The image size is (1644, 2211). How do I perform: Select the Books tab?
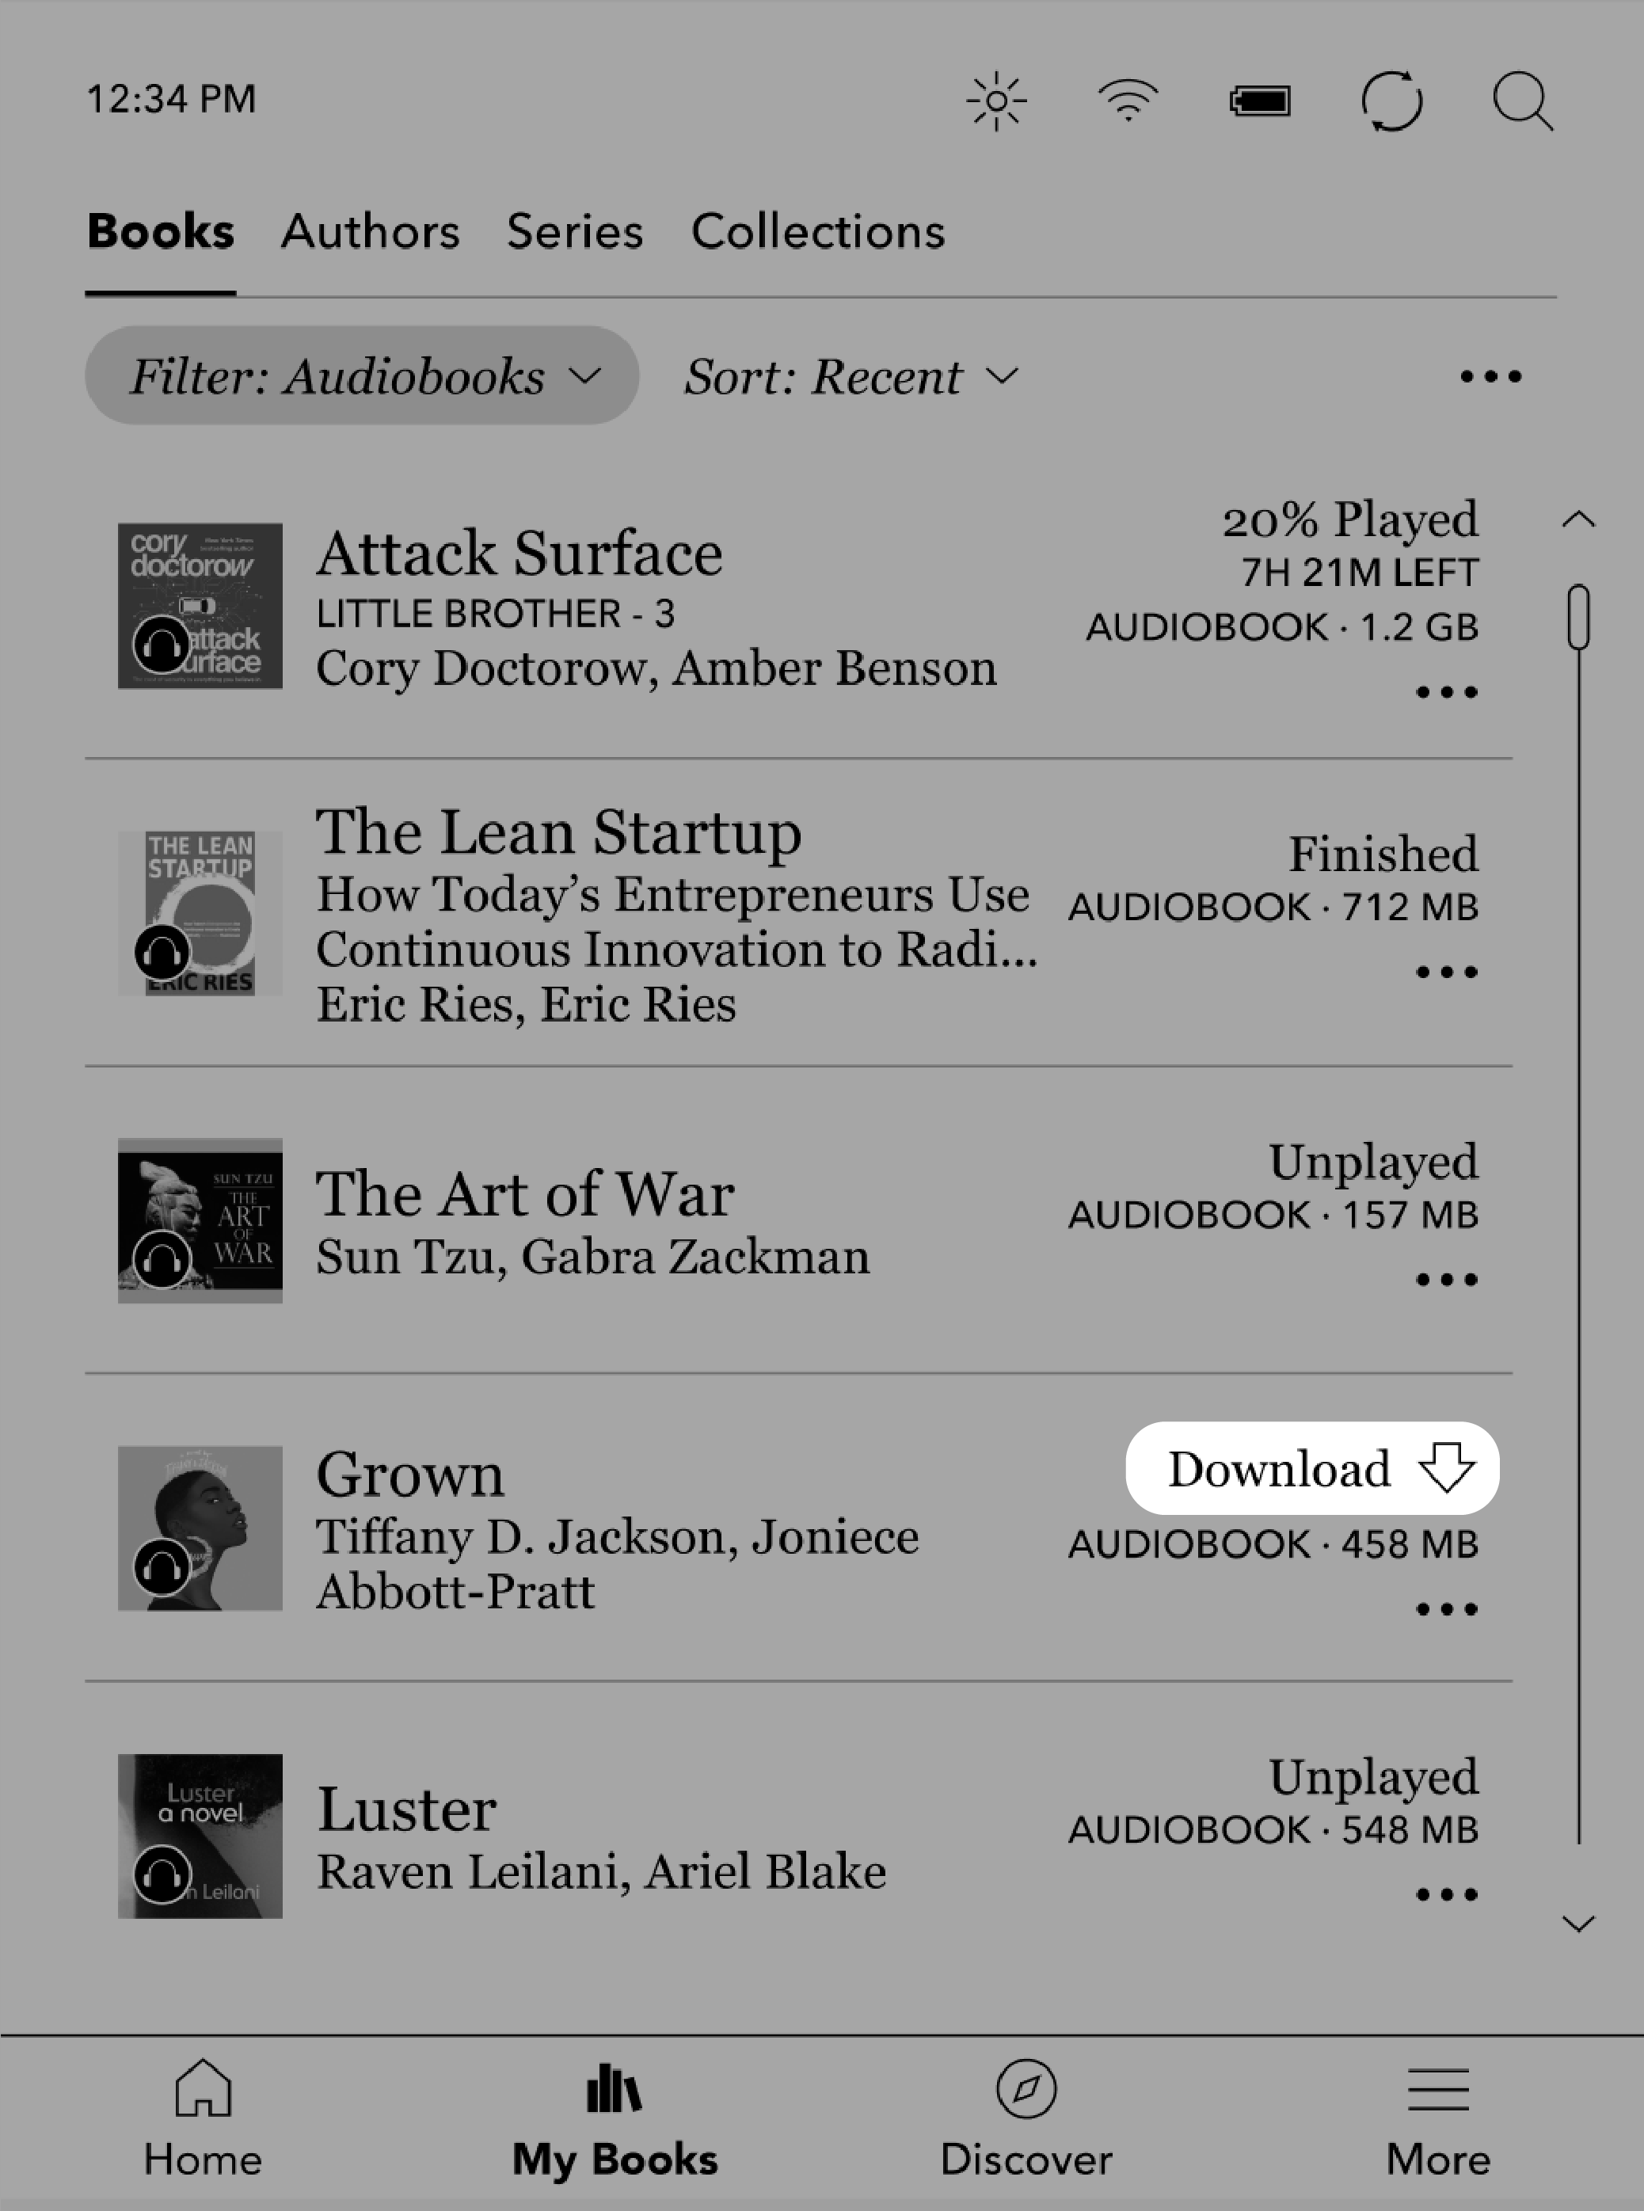click(x=162, y=231)
